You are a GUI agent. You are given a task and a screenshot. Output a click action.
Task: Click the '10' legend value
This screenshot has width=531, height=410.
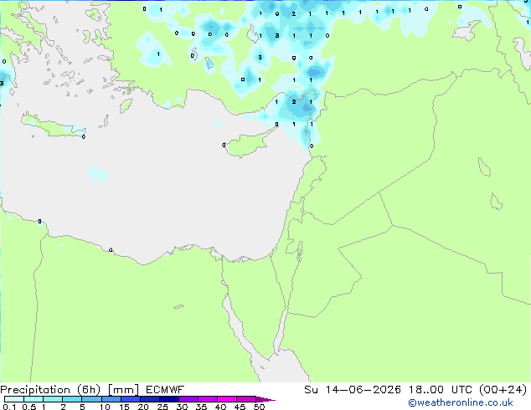click(105, 407)
